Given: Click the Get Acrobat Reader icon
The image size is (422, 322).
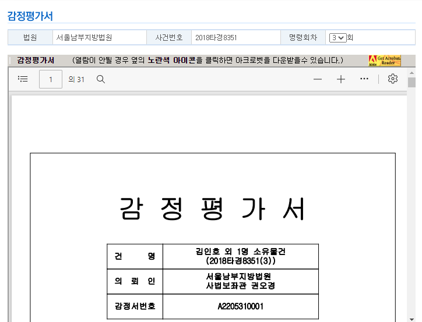Looking at the screenshot, I should point(385,61).
